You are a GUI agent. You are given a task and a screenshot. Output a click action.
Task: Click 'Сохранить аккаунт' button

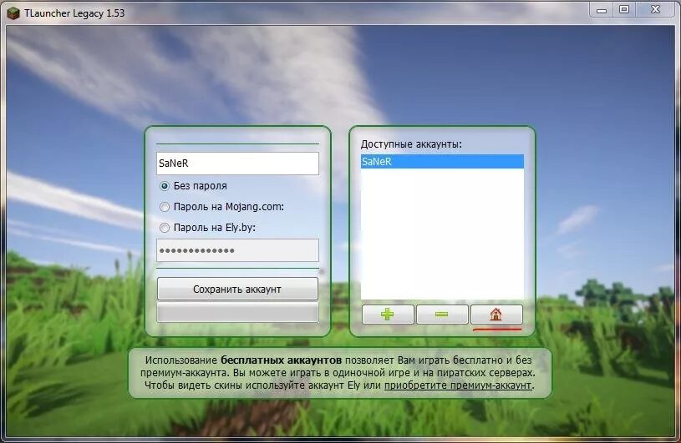[x=237, y=289]
